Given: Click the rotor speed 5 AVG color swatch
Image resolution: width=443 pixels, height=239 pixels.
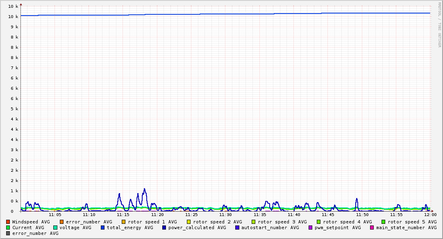Looking at the screenshot, I should tap(384, 222).
